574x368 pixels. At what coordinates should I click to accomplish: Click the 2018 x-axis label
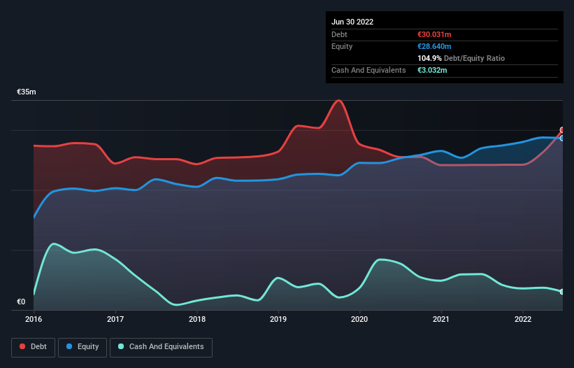pos(197,319)
